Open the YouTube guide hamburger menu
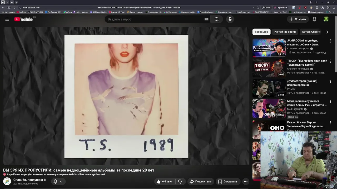 point(7,19)
